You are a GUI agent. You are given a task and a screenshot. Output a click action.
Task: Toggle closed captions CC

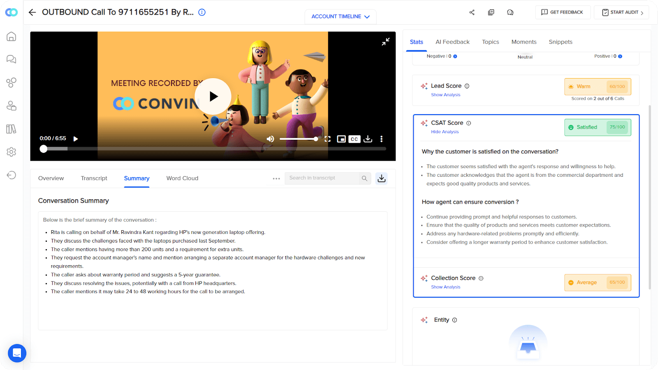tap(354, 139)
